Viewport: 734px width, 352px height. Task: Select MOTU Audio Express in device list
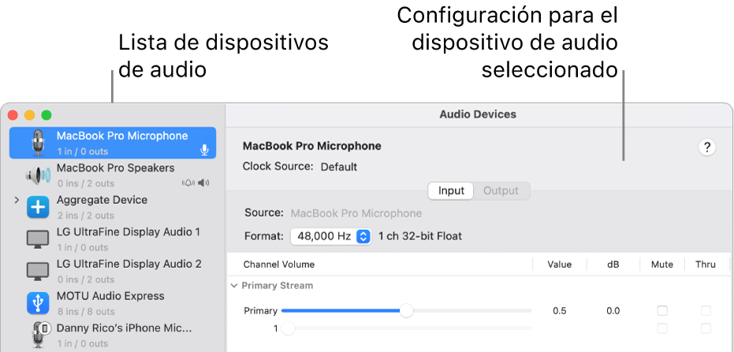click(110, 296)
